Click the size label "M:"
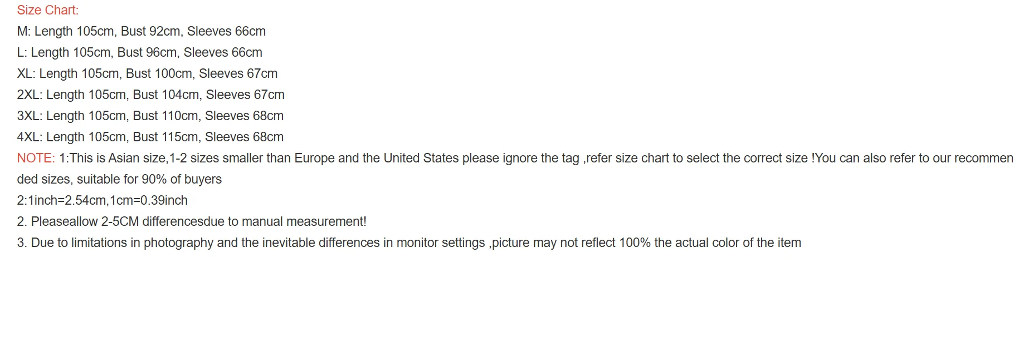This screenshot has width=1029, height=346. coord(24,31)
